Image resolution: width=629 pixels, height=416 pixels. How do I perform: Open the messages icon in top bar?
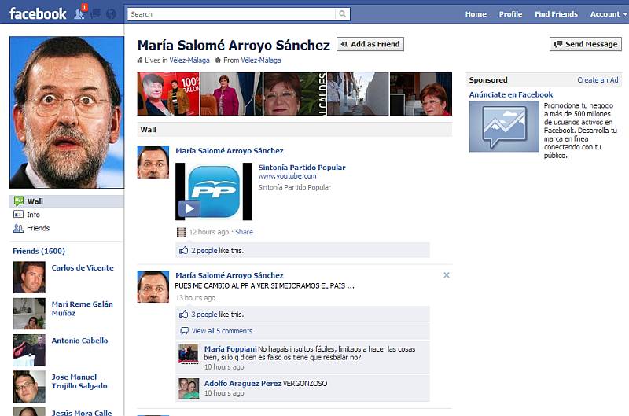pos(95,14)
